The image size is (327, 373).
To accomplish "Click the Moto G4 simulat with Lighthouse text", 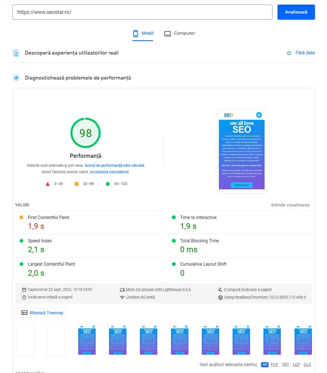I will coord(158,289).
